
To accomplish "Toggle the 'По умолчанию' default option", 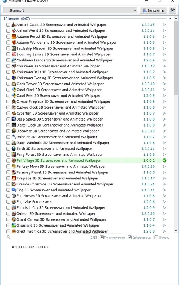I will (x=102, y=237).
